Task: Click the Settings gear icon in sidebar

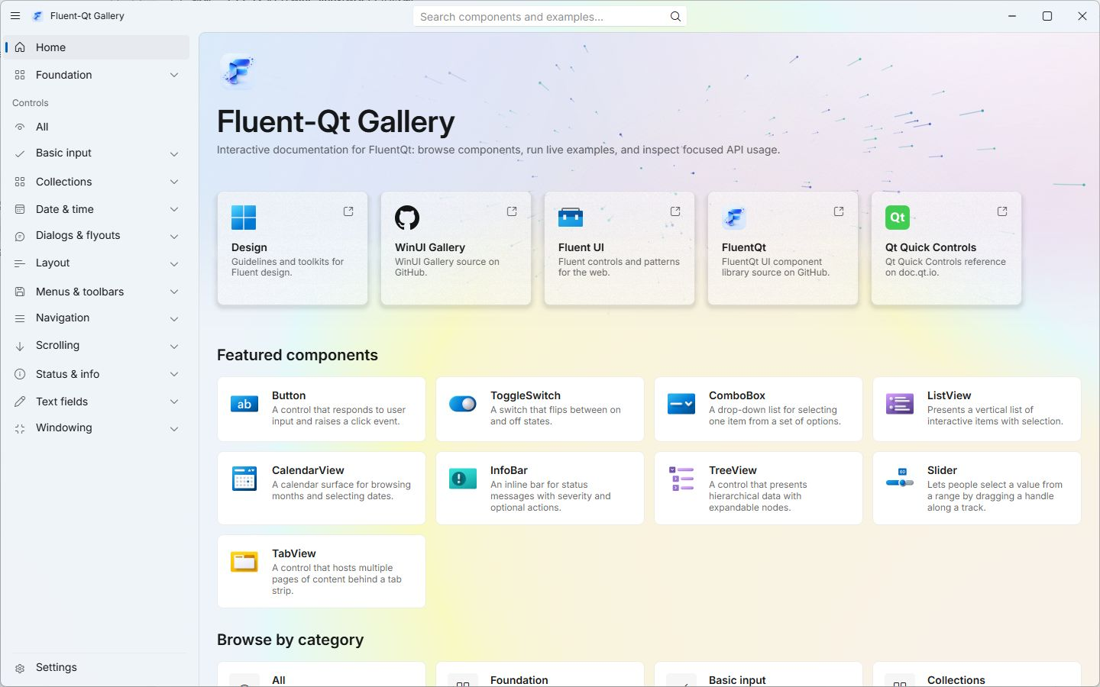Action: [x=20, y=668]
